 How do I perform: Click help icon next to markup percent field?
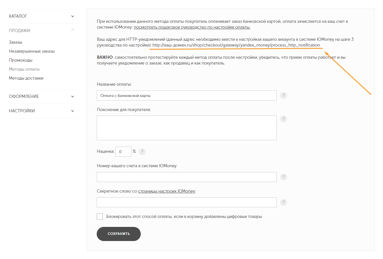tap(142, 152)
